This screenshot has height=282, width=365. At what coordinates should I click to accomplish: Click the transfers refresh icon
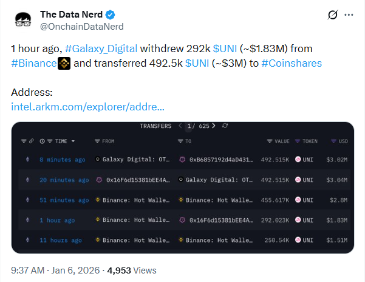(x=225, y=126)
